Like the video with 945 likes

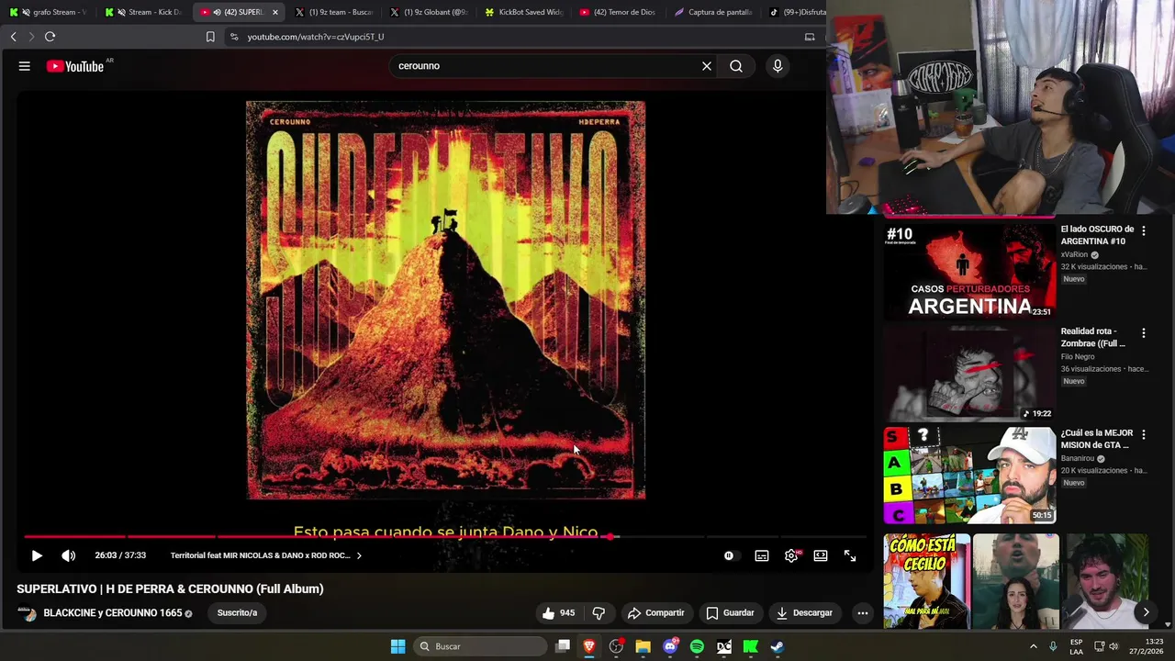[558, 612]
